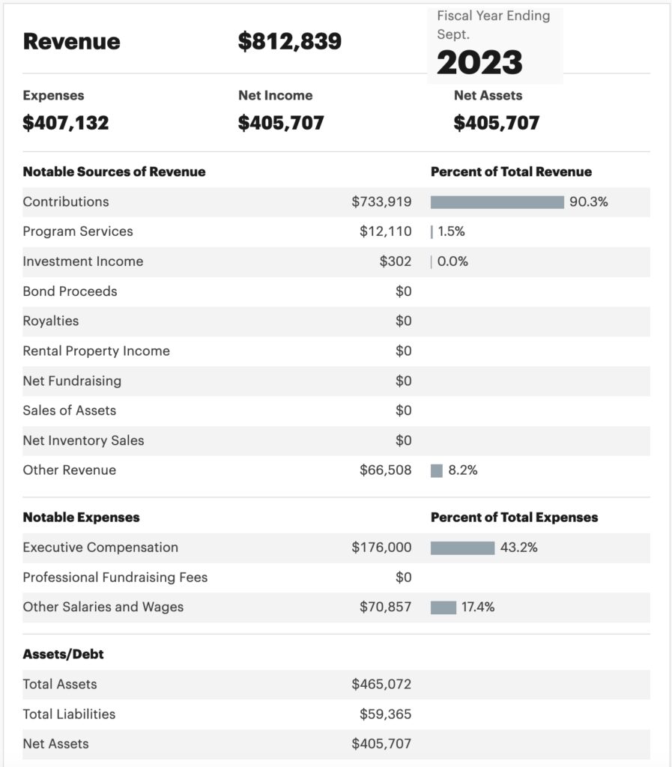Screen dimensions: 672x767
Task: Select the Fiscal Year Ending 2023 box
Action: pos(495,46)
